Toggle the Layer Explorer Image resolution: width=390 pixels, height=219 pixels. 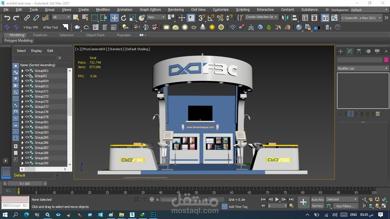pyautogui.click(x=314, y=18)
